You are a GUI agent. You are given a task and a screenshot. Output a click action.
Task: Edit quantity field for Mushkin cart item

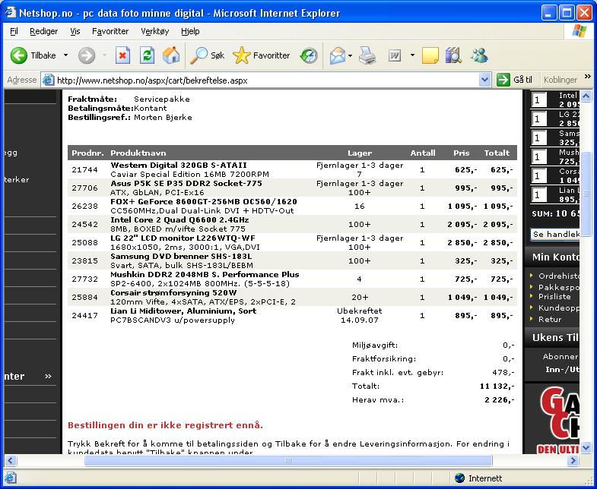pyautogui.click(x=538, y=156)
